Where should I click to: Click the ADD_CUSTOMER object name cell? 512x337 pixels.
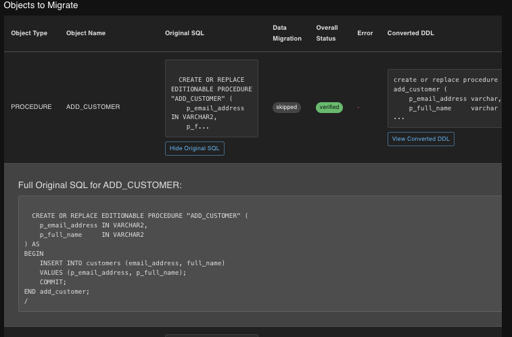(93, 107)
